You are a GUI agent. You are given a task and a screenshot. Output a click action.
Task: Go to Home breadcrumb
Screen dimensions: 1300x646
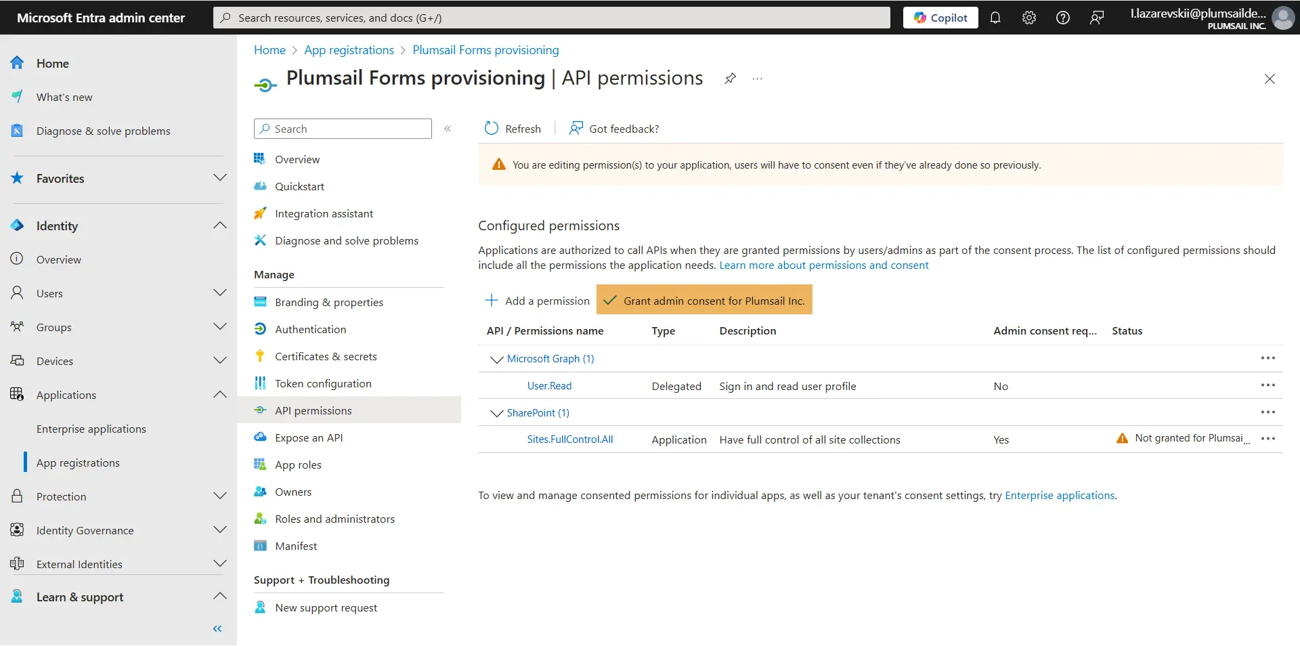(x=269, y=50)
